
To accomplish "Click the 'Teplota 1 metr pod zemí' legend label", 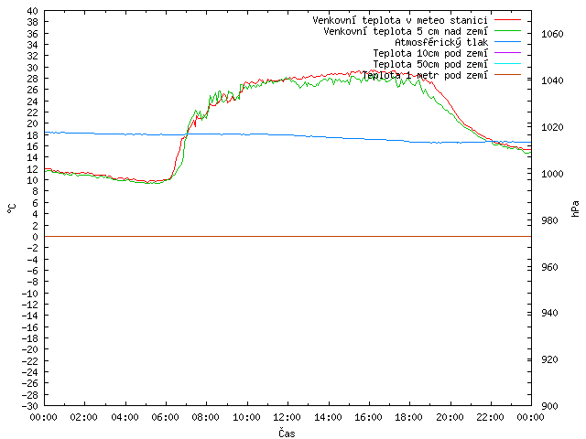I will coord(425,75).
